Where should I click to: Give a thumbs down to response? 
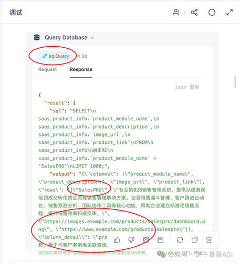pyautogui.click(x=131, y=240)
